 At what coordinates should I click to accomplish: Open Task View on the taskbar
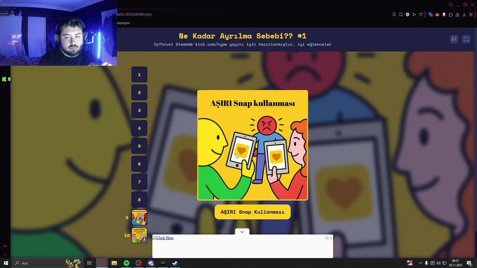coord(89,263)
